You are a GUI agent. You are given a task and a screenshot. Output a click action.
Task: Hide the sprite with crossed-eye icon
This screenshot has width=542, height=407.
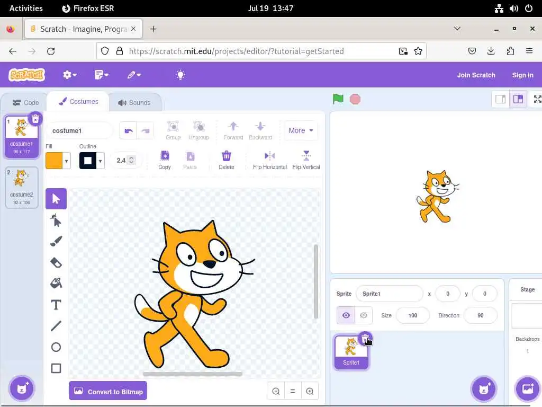point(364,315)
